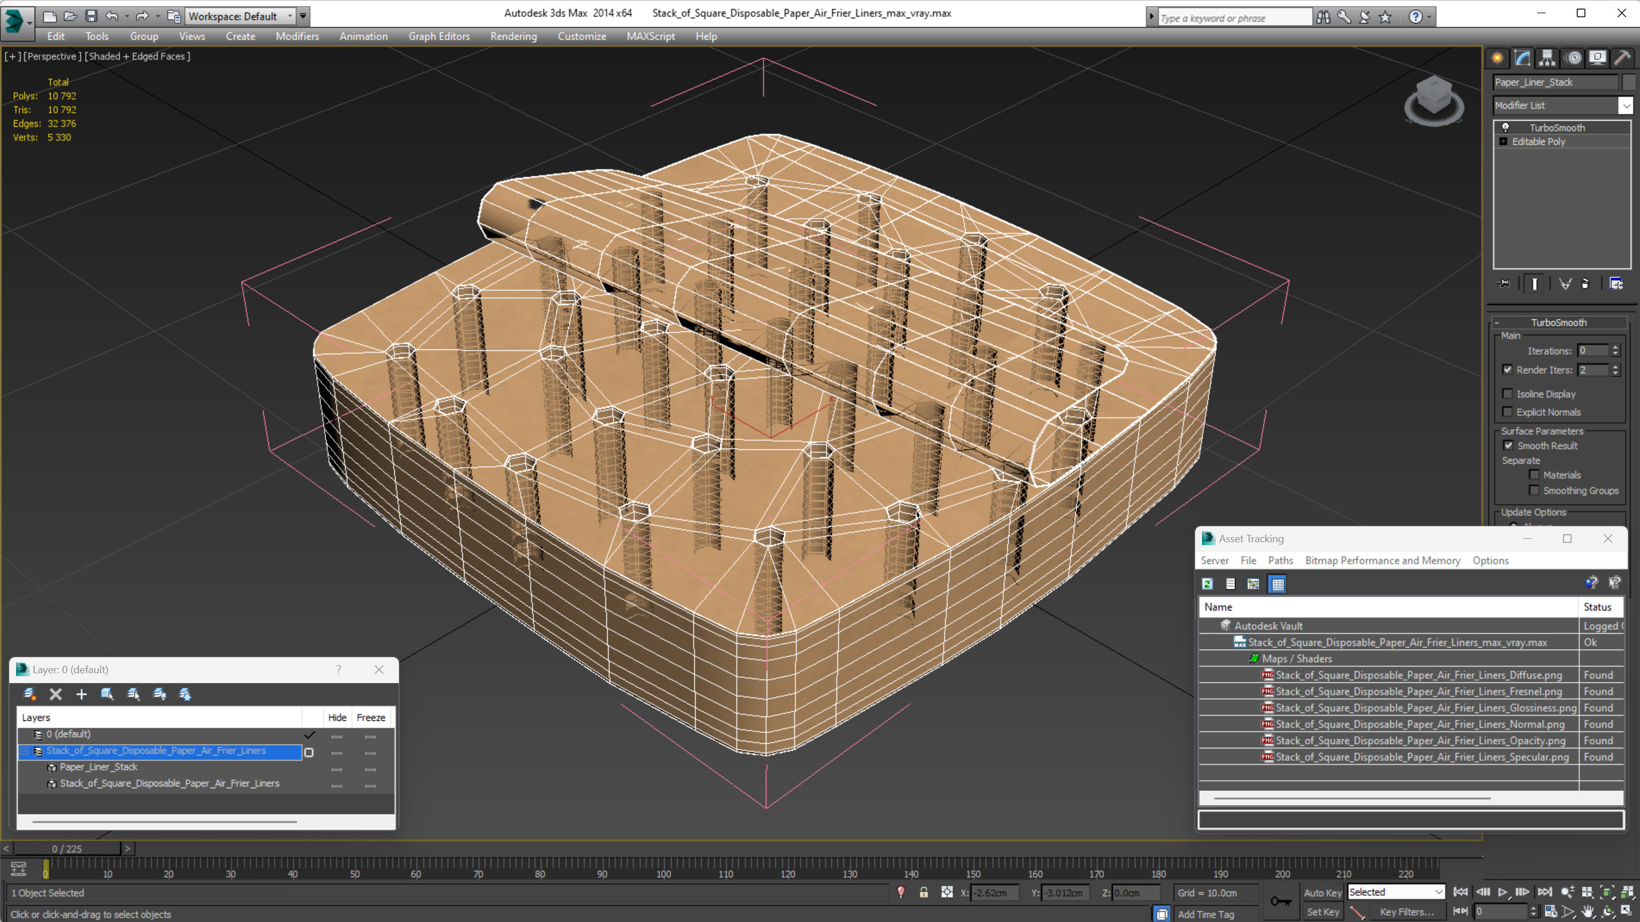Click the ViewCube in the perspective viewport

coord(1434,101)
